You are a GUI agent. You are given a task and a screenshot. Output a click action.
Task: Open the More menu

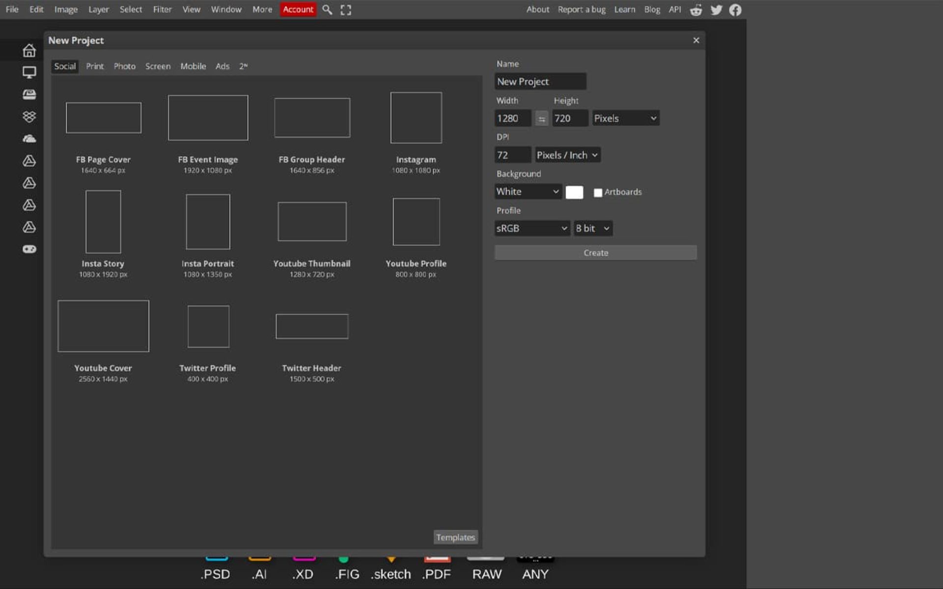click(x=262, y=9)
